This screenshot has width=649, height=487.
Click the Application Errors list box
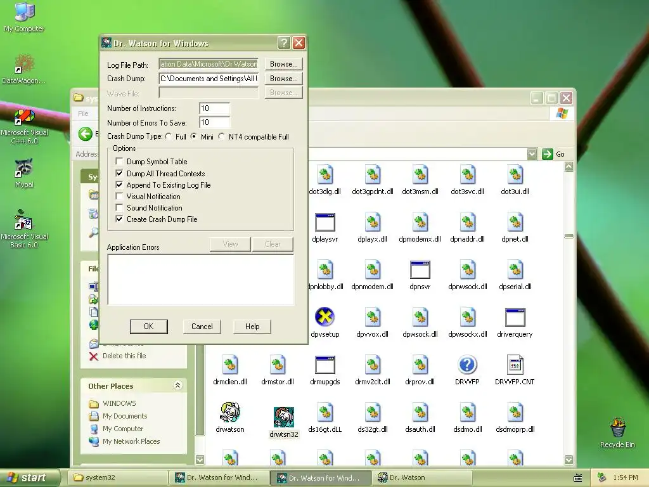click(201, 280)
